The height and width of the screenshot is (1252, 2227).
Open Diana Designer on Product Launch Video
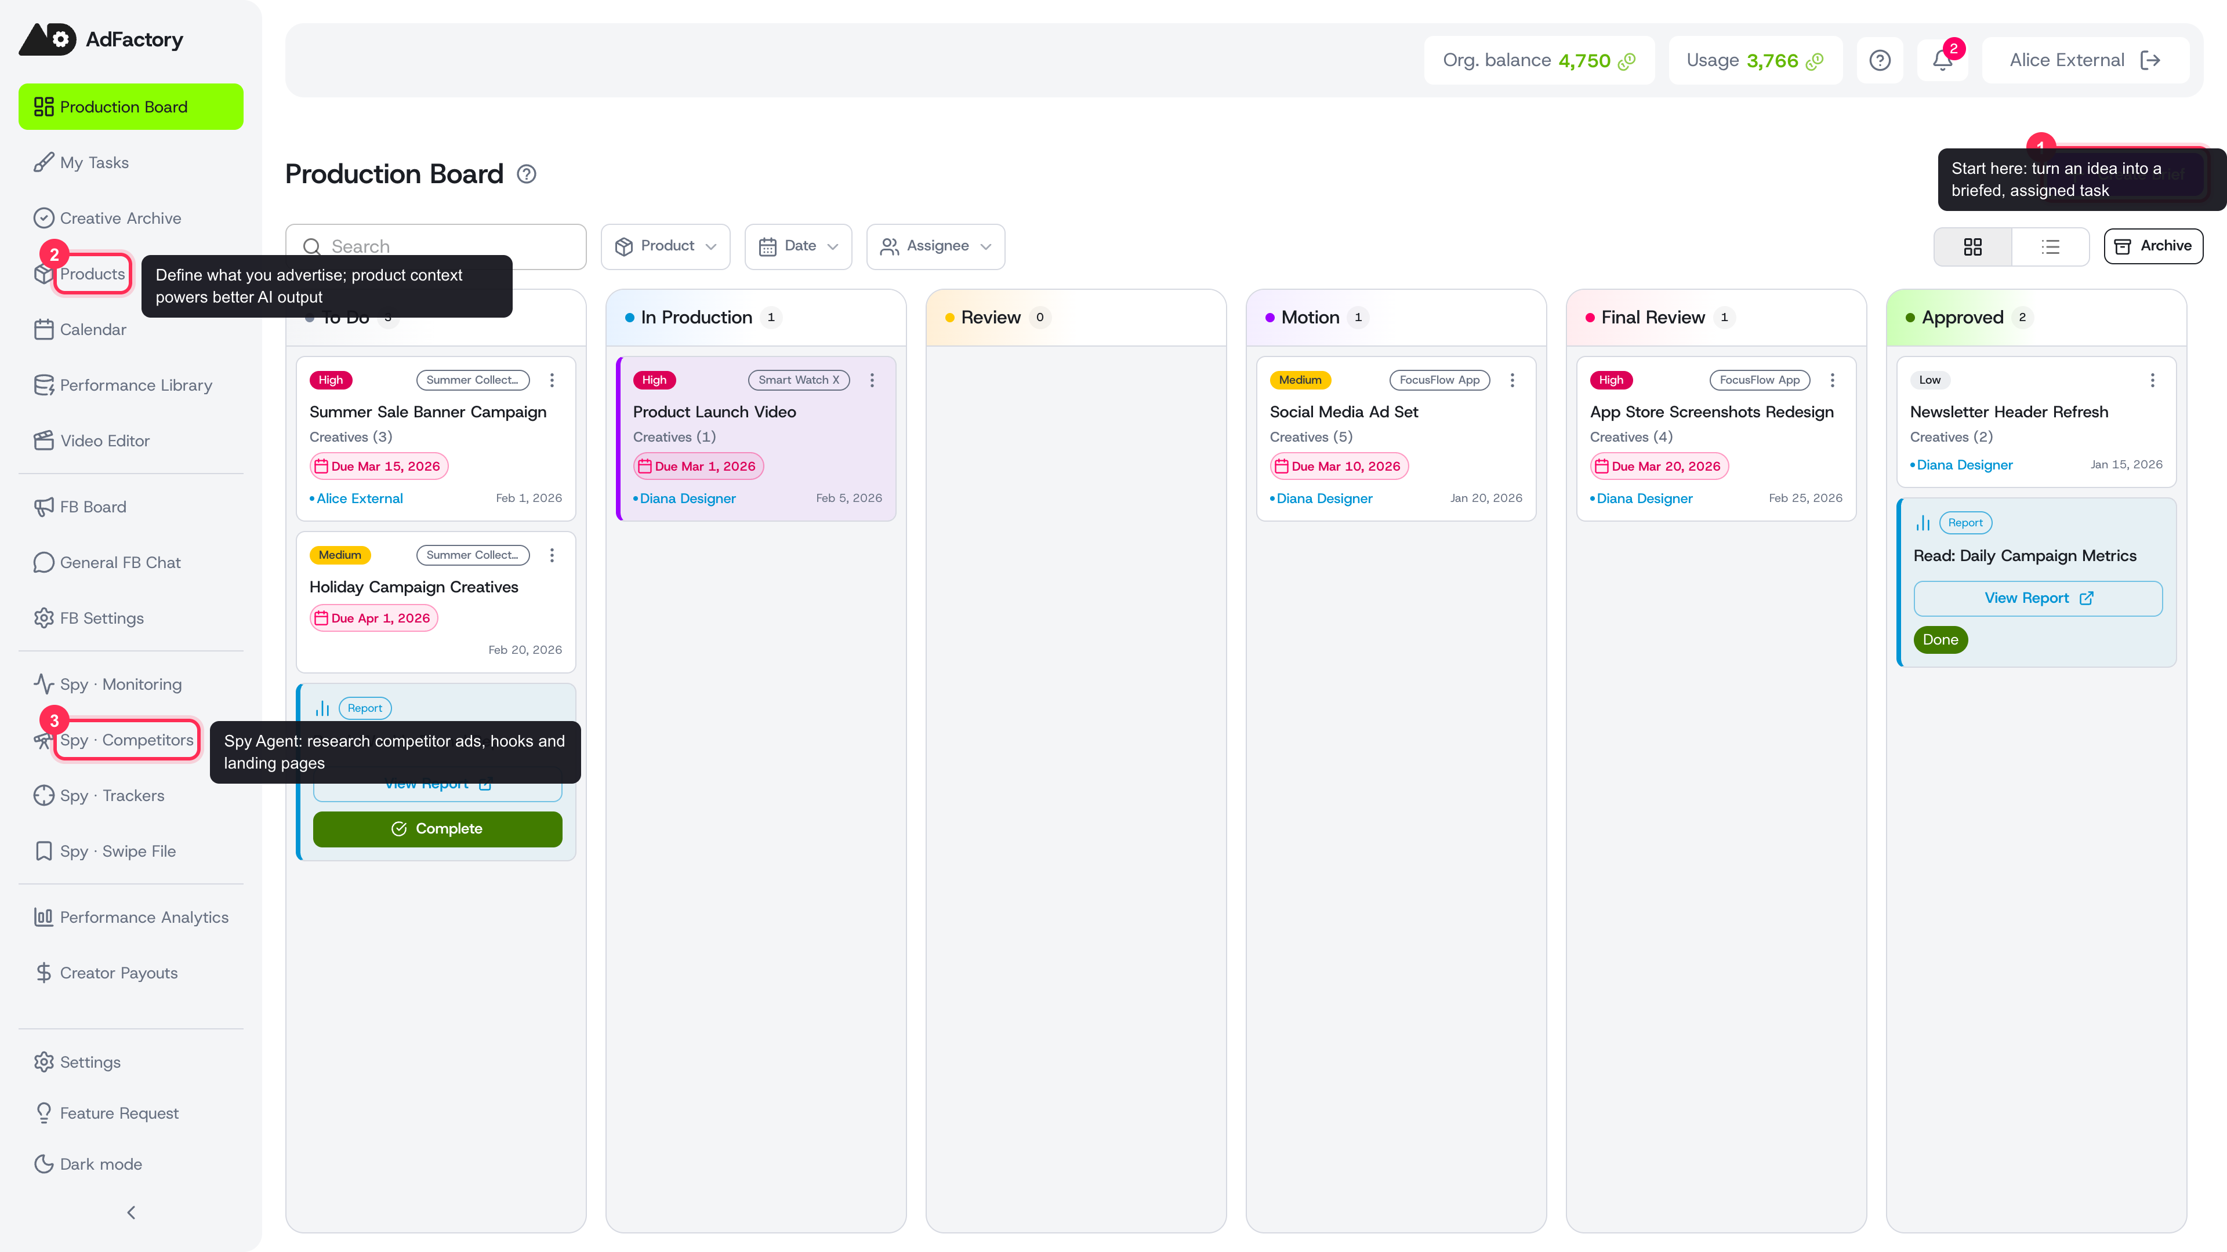[687, 498]
